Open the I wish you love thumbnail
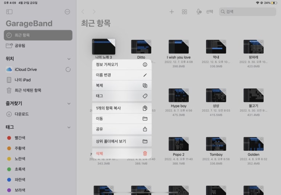This screenshot has height=195, width=281. (179, 47)
